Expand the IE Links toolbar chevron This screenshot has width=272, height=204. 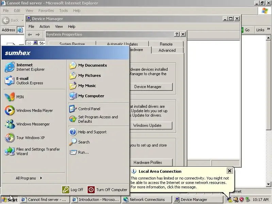(269, 29)
